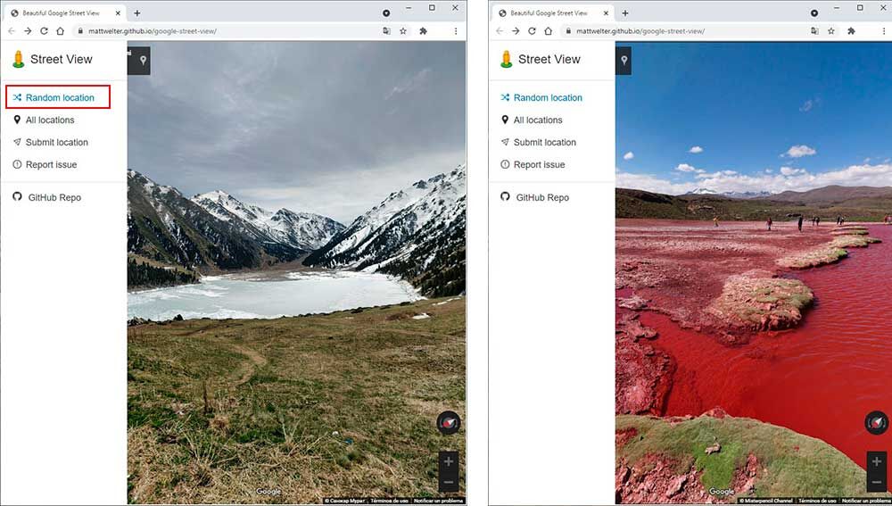Click the map pin icon over the red lagoon view
This screenshot has height=506, width=892.
(x=624, y=61)
